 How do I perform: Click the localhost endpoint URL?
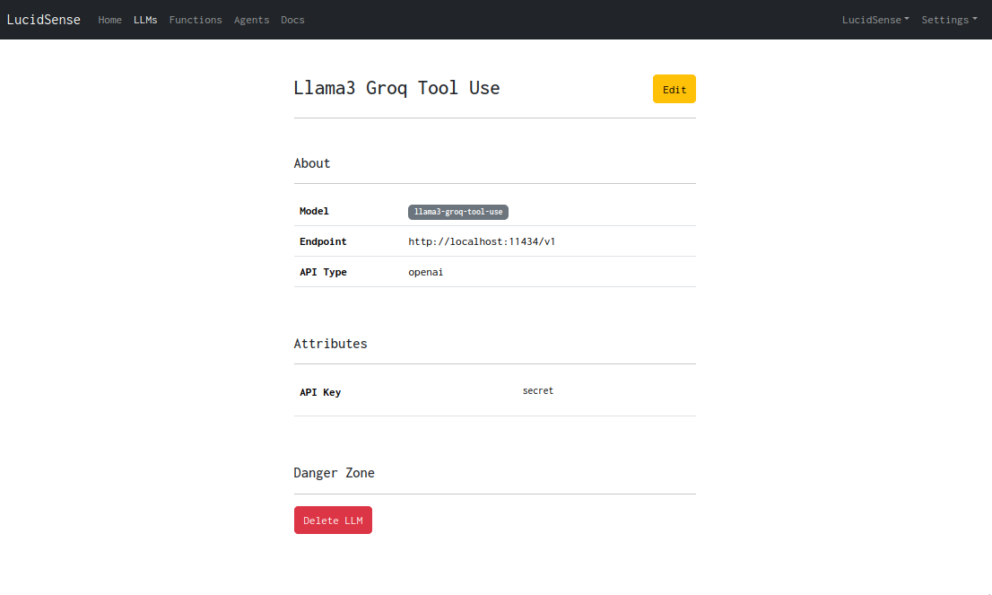[x=482, y=241]
